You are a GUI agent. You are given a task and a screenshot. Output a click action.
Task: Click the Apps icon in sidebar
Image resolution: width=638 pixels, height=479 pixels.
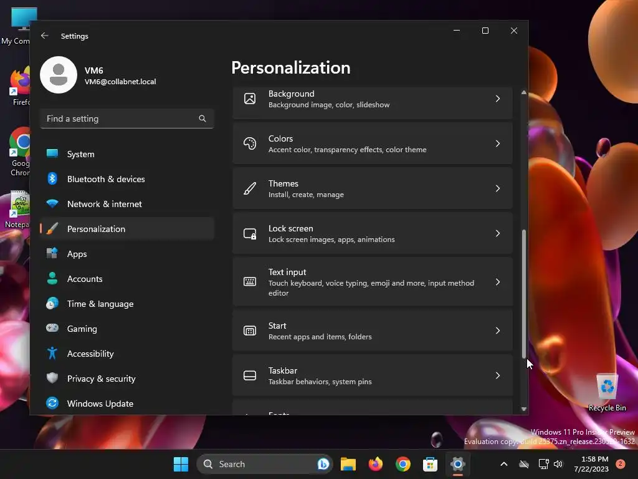pos(52,253)
